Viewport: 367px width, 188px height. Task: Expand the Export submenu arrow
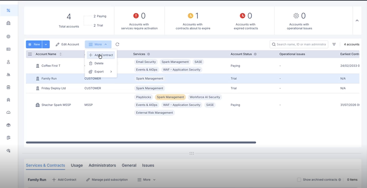click(x=111, y=72)
